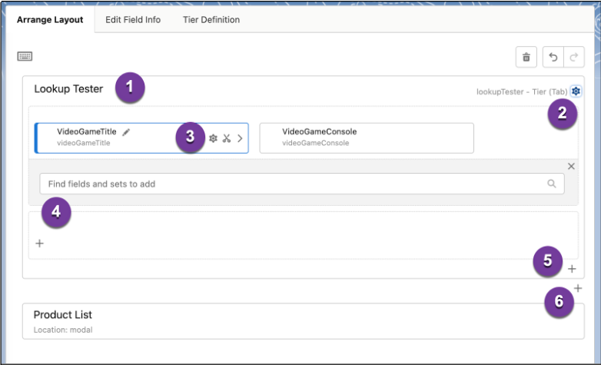Open lookupTester tier settings gear
601x365 pixels.
(x=576, y=91)
